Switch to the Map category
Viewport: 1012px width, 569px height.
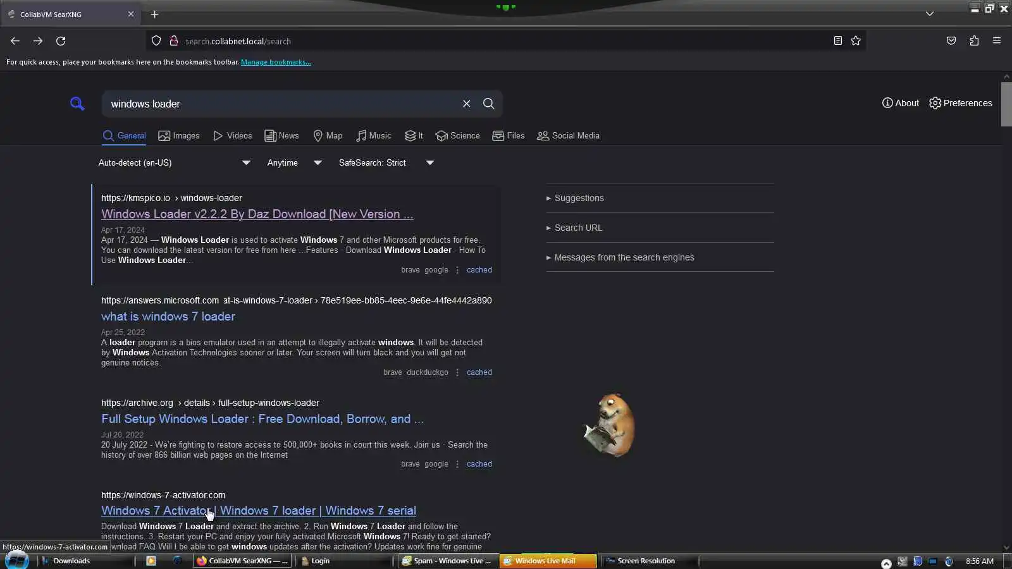[x=328, y=136]
